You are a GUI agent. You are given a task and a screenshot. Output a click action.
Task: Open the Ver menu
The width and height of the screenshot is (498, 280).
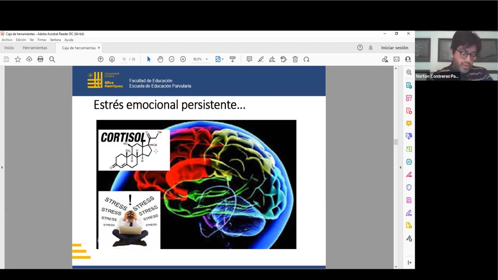click(32, 40)
